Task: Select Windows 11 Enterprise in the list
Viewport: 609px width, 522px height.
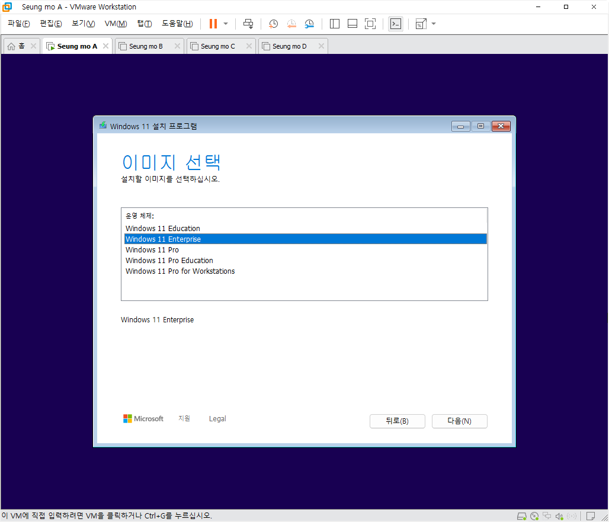Action: pyautogui.click(x=305, y=239)
